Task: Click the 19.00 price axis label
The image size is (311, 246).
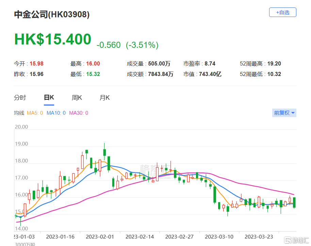Action: 21,144
